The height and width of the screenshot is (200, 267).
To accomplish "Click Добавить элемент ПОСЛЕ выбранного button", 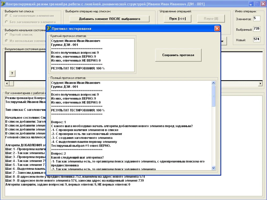I will (109, 19).
